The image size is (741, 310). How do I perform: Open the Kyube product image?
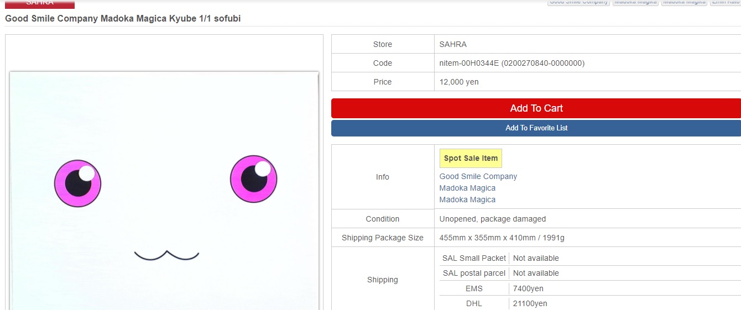coord(164,191)
